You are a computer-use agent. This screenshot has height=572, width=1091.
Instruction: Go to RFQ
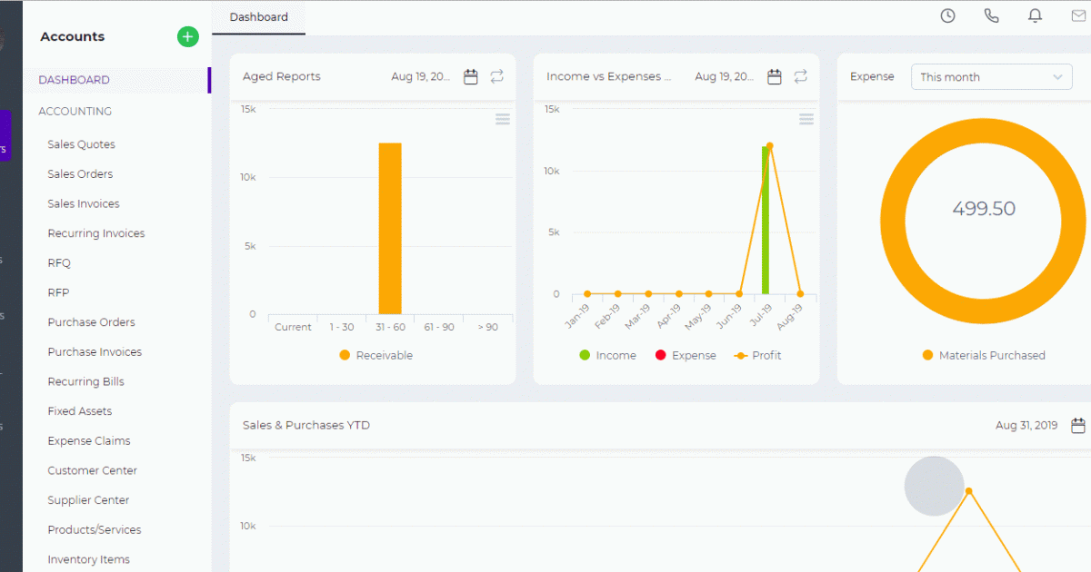click(x=59, y=263)
